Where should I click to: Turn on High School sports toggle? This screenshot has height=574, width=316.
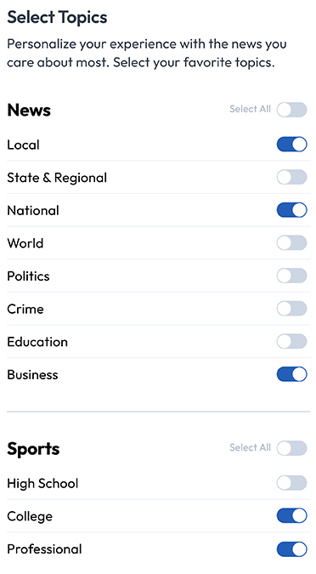tap(291, 483)
